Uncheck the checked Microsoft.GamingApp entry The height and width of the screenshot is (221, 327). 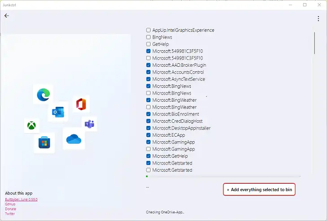(x=148, y=142)
